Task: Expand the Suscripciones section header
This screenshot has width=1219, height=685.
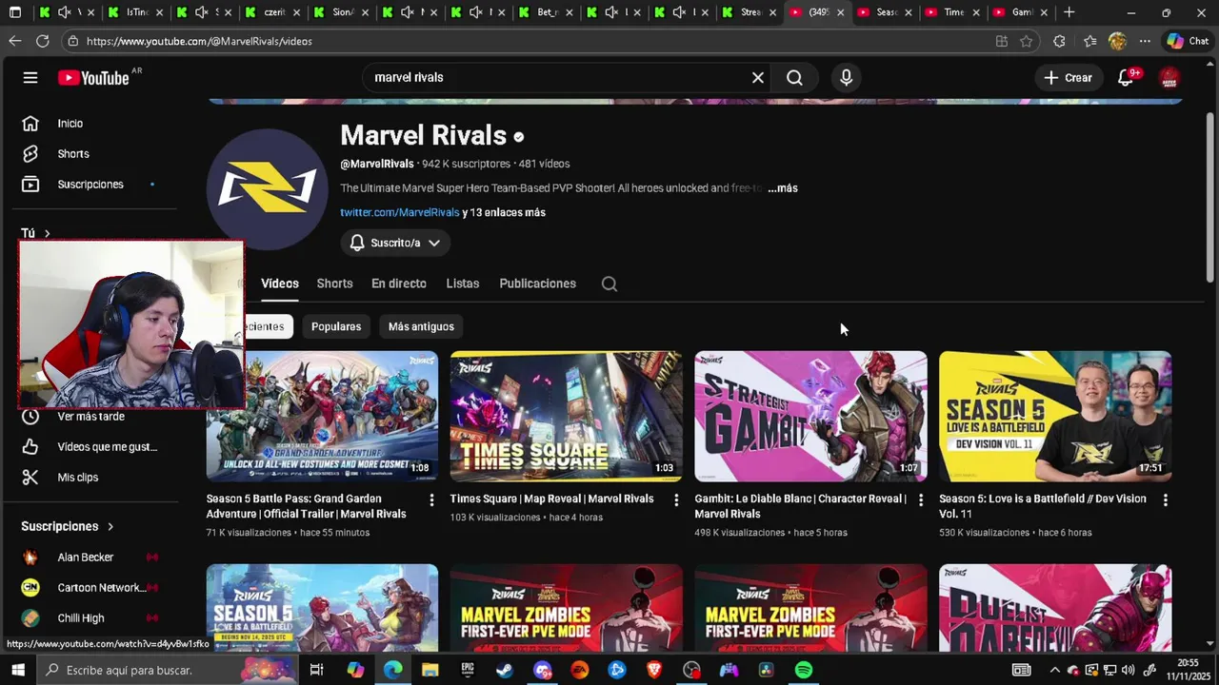Action: click(x=68, y=526)
